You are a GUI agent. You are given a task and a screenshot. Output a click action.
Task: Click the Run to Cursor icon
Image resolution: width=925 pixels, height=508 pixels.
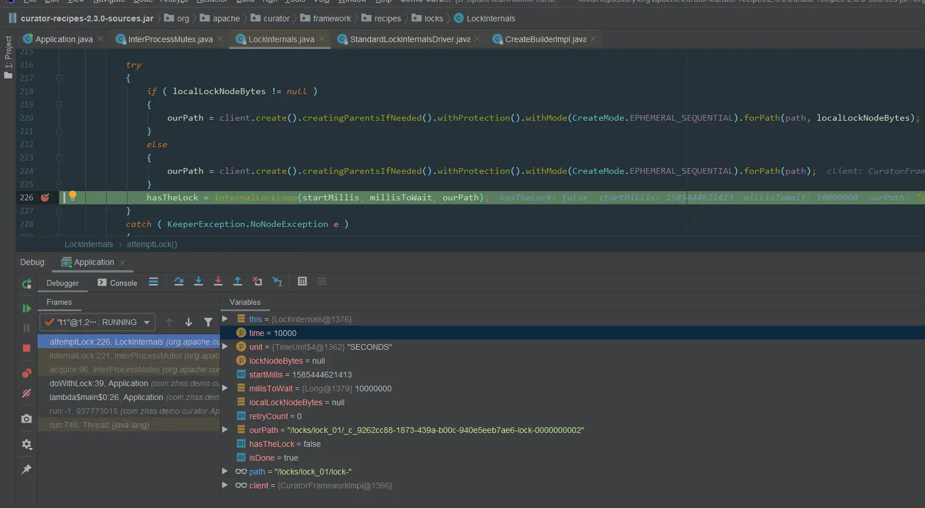tap(278, 282)
